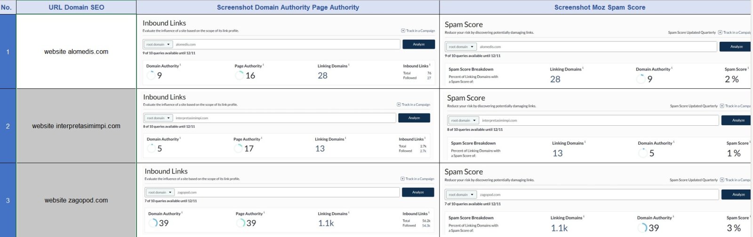Open root domain dropdown in zagopod Spam Score
Screen dimensions: 753x237
(461, 195)
